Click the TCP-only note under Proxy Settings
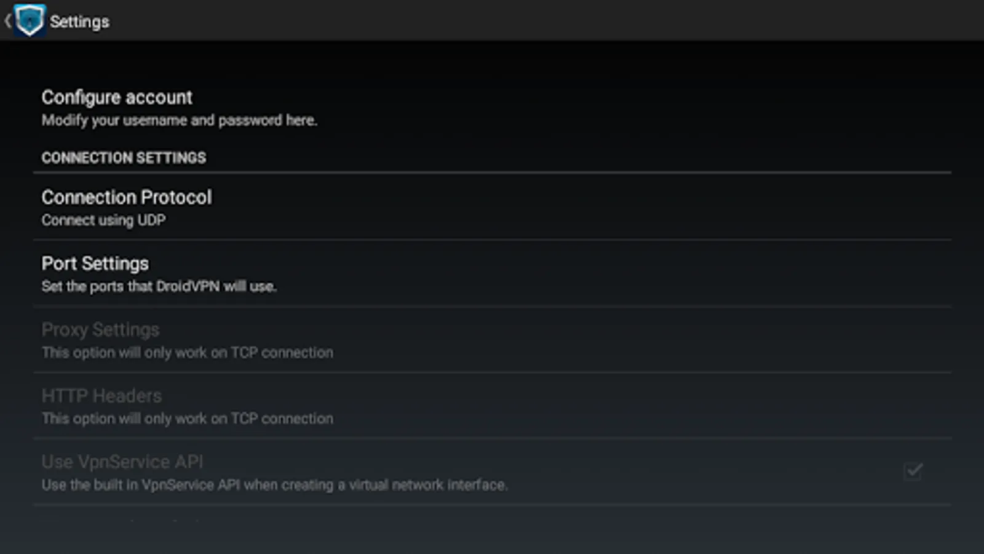The image size is (984, 554). [187, 353]
